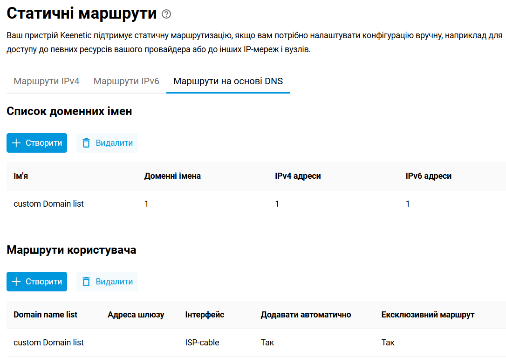Click the Доменні імена column header
This screenshot has height=364, width=506.
pos(172,176)
